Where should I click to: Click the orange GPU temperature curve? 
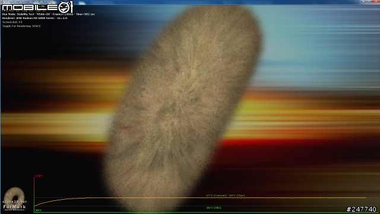coord(200,199)
